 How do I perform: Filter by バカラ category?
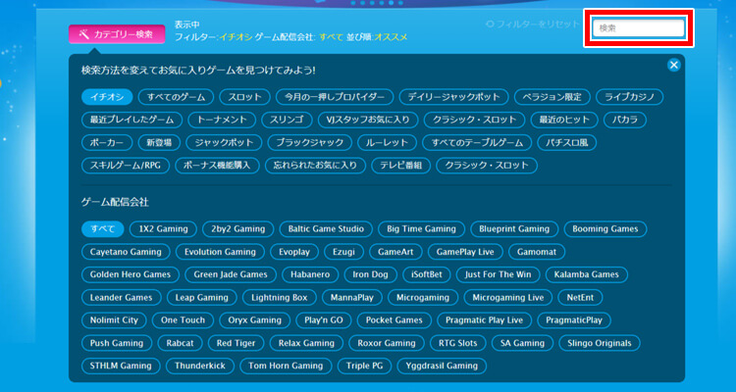625,120
